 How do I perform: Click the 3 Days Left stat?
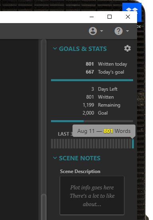104,89
